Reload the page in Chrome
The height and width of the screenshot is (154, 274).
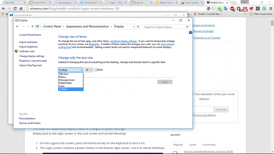(x=15, y=8)
